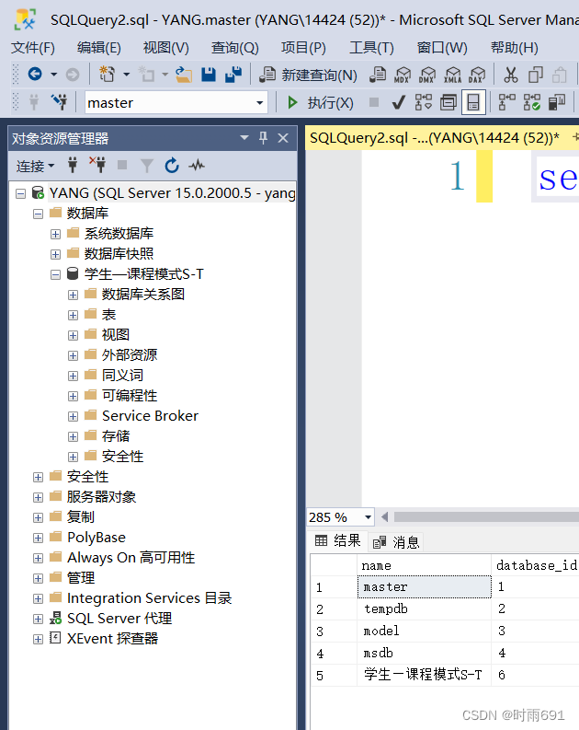Click the DMX query icon

427,75
